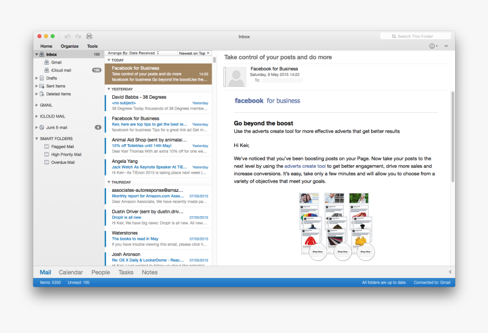Click the Redo arrow icon
The image size is (488, 333).
78,36
